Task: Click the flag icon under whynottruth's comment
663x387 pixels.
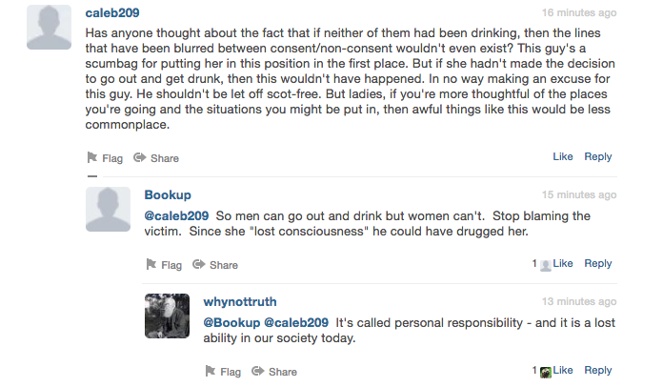Action: [x=211, y=371]
